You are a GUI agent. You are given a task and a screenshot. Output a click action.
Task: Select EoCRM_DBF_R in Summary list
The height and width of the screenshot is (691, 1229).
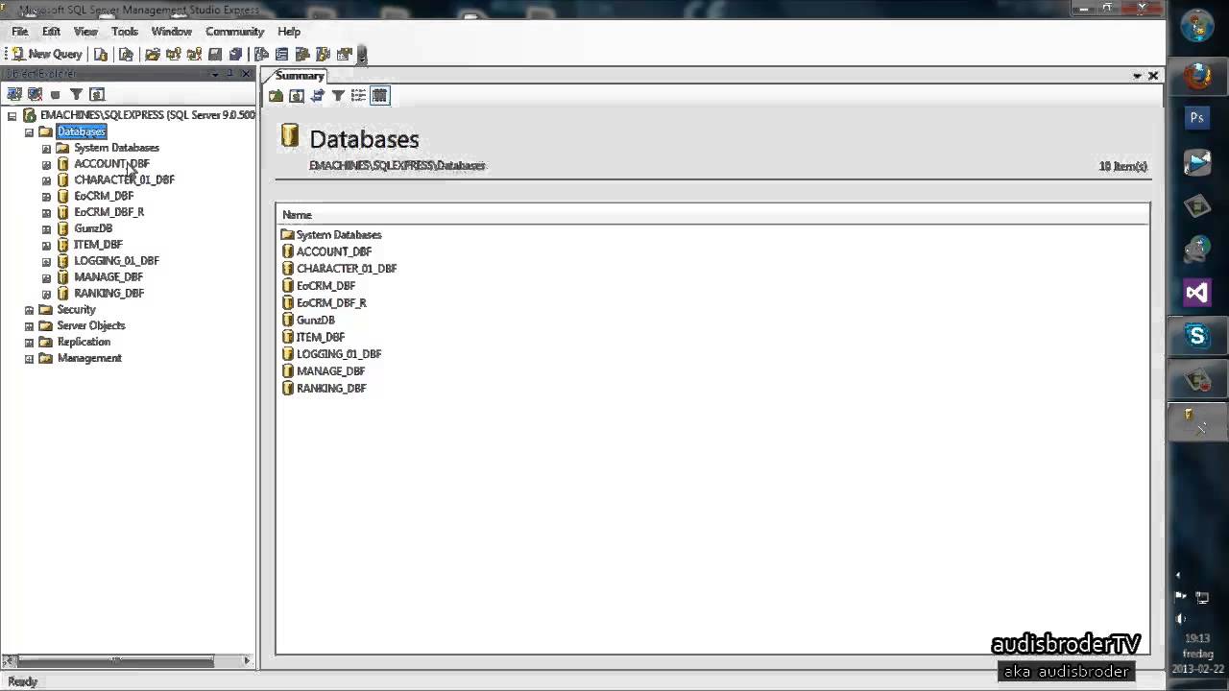331,303
